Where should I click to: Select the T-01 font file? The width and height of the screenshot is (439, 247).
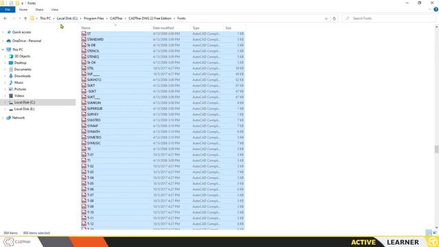pos(163,155)
